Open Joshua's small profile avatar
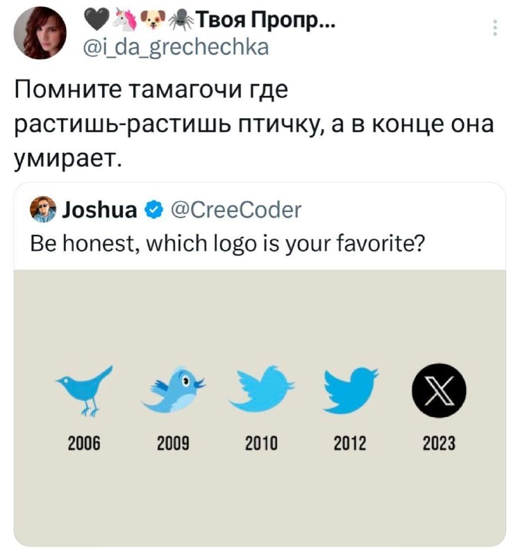The width and height of the screenshot is (518, 556). coord(44,209)
